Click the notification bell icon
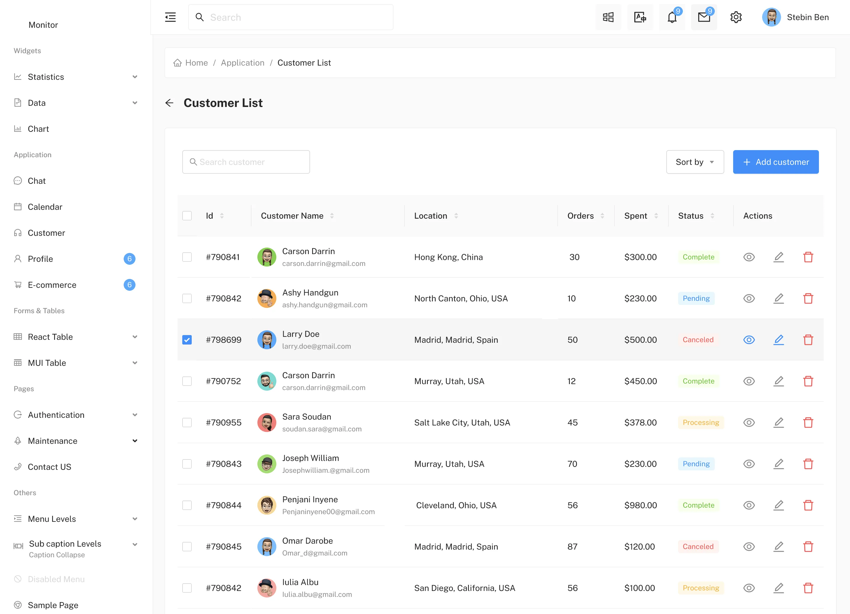850x614 pixels. click(672, 17)
